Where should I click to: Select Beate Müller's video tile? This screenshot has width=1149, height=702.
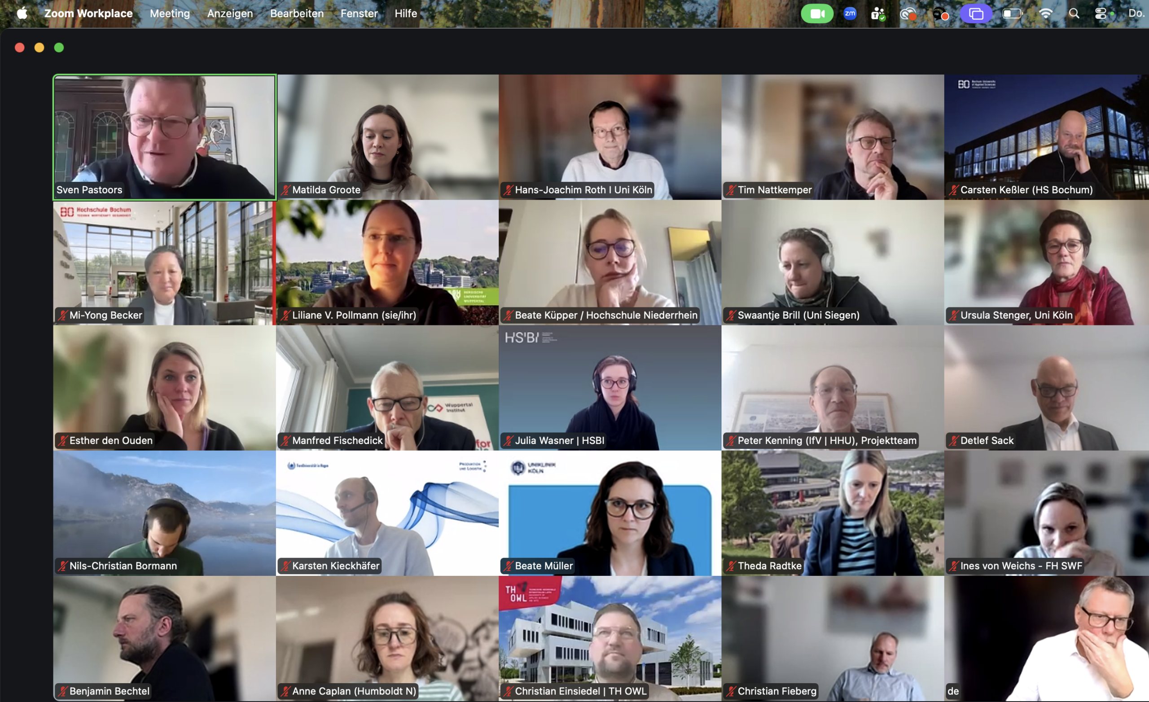tap(610, 513)
